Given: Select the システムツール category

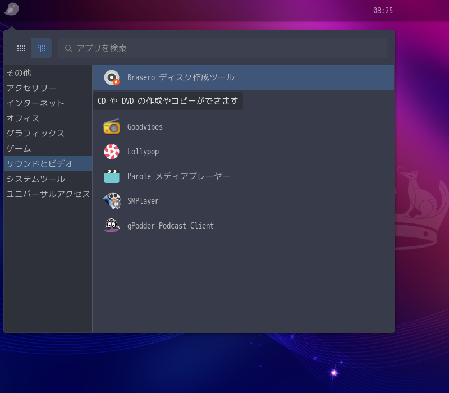Looking at the screenshot, I should [x=48, y=179].
